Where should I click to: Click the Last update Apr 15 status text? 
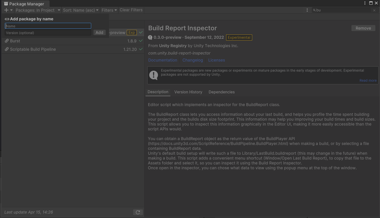tap(29, 212)
